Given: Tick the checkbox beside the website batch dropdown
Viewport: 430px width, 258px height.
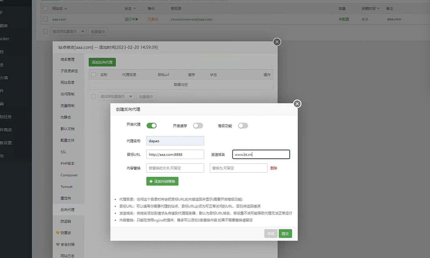Looking at the screenshot, I should 45,31.
